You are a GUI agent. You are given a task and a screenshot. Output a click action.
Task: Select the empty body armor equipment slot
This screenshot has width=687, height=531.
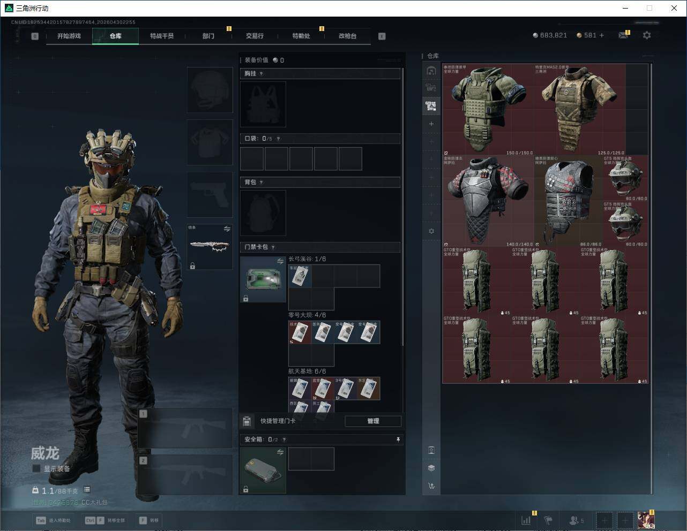coord(210,142)
